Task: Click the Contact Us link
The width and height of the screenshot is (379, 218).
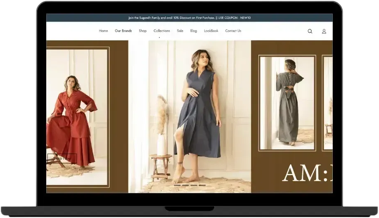Action: 233,31
